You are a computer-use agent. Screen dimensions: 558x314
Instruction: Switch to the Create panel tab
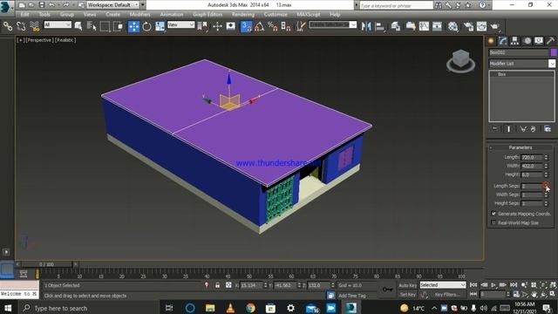(x=491, y=41)
